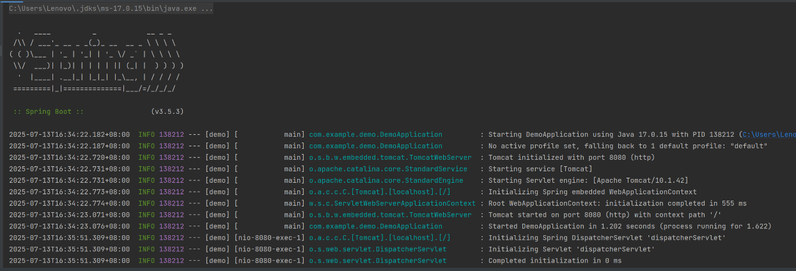
Task: Click logger name w.s.c.ServletWebServerApplicationContext
Action: click(392, 204)
